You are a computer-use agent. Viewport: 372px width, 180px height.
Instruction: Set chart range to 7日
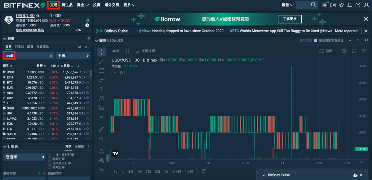[148, 171]
